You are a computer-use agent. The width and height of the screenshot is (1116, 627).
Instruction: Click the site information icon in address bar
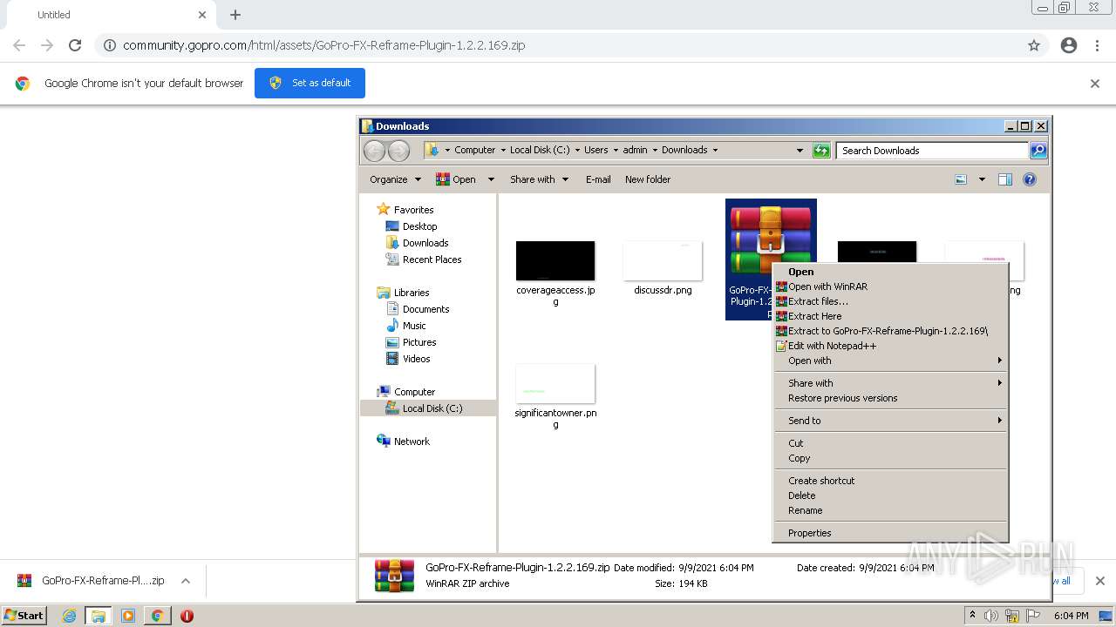pyautogui.click(x=110, y=45)
